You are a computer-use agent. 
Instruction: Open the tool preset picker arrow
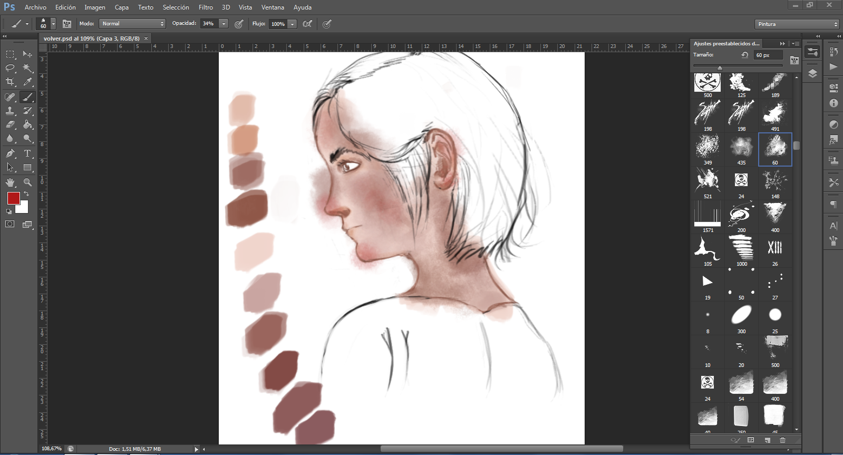click(27, 24)
